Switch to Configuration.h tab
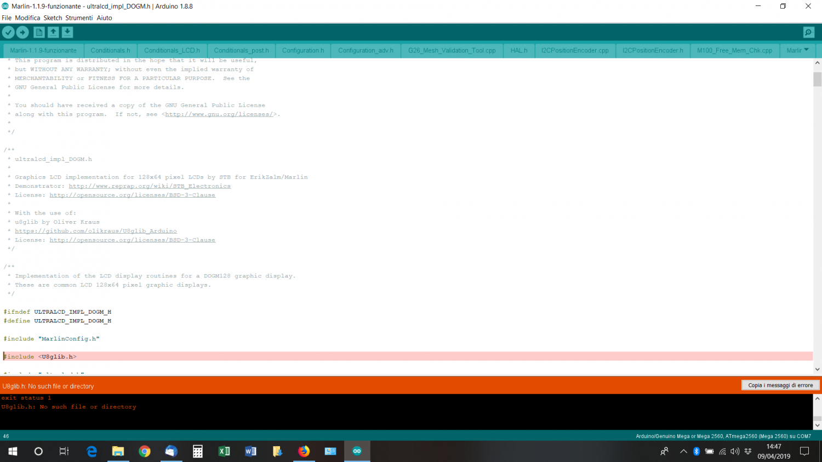The image size is (822, 462). pyautogui.click(x=303, y=50)
